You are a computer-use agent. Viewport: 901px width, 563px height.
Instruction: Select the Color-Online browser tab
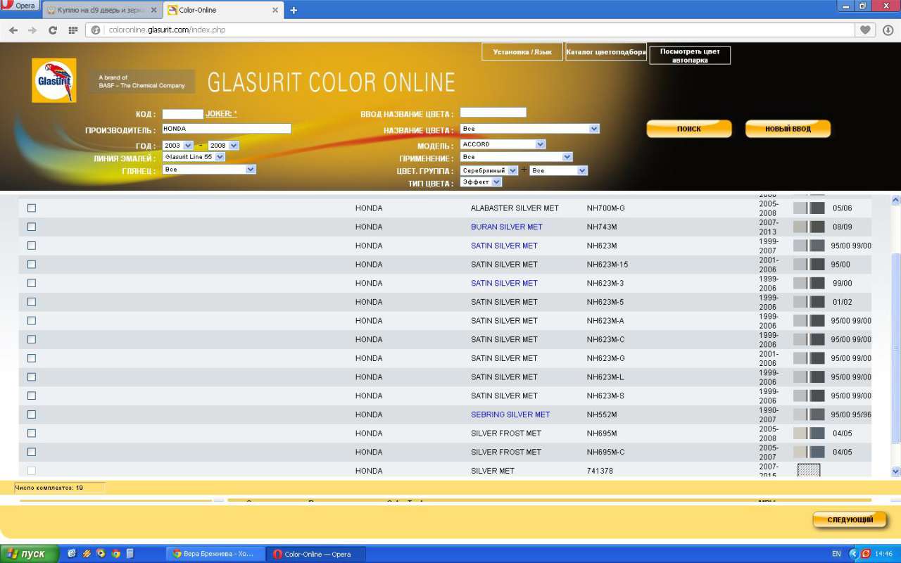click(223, 10)
